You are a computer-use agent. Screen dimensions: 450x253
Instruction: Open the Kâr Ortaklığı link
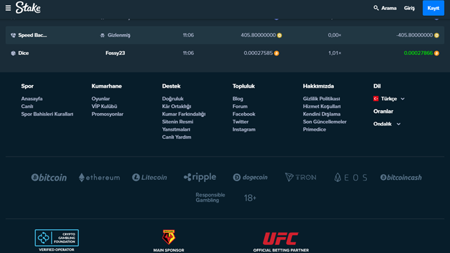pyautogui.click(x=177, y=106)
